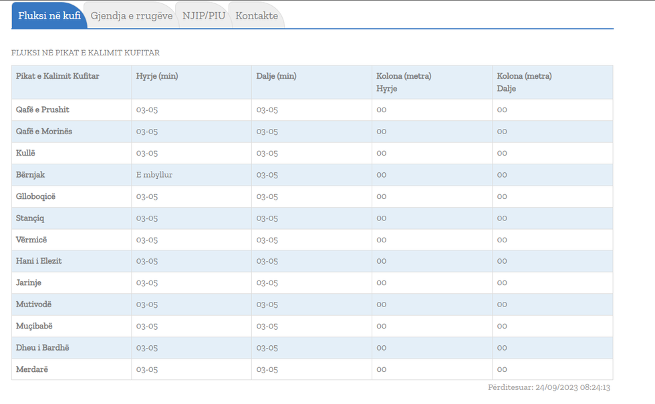Open the Kontakte tab

[257, 15]
